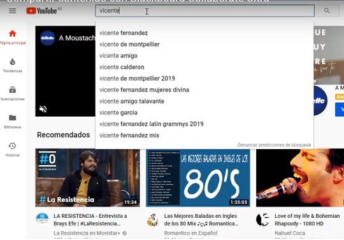The height and width of the screenshot is (240, 344).
Task: Open the hamburger guide menu
Action: pos(13,11)
